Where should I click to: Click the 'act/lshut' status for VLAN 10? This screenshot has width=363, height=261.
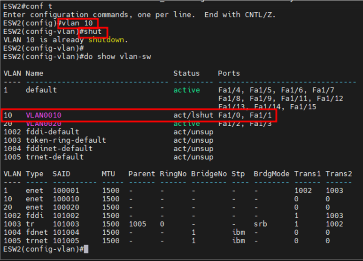[x=193, y=115]
